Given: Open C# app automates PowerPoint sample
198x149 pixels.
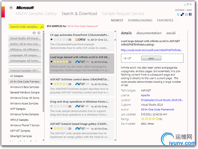Looking at the screenshot, I should click(x=82, y=41).
